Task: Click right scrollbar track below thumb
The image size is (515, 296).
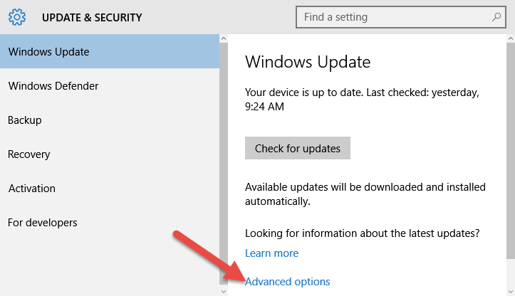Action: (511, 273)
